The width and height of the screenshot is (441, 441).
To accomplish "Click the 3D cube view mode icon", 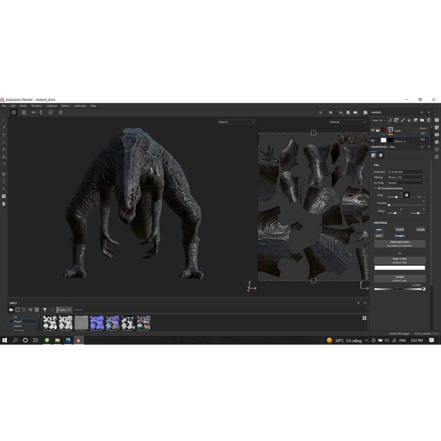I will pyautogui.click(x=348, y=113).
